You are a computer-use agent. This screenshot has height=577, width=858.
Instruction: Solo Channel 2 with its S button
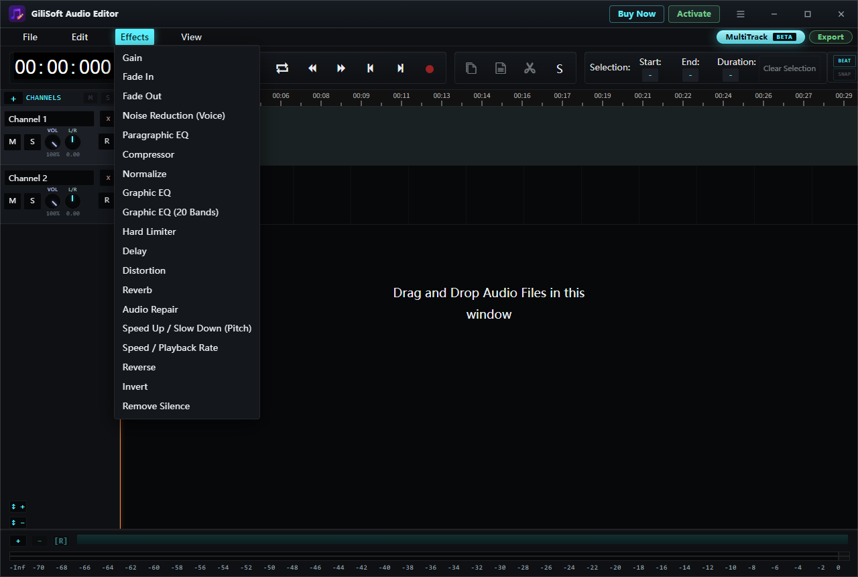click(x=32, y=201)
